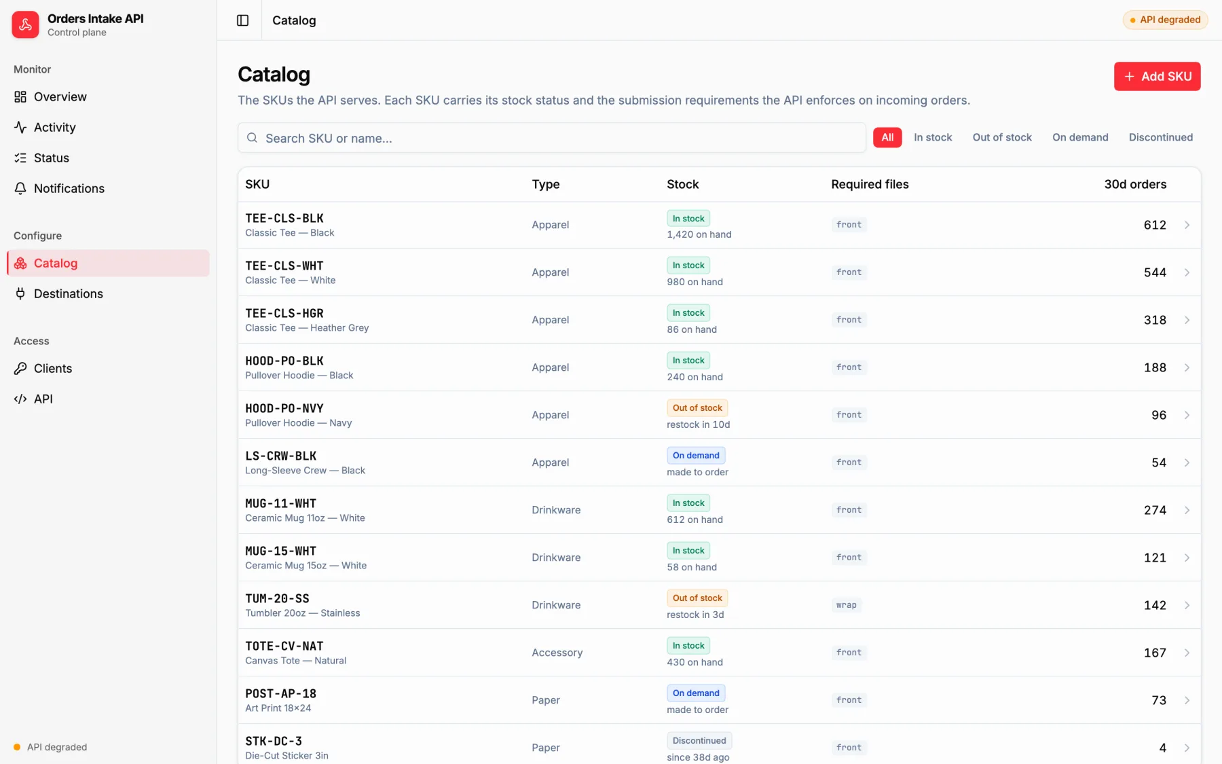
Task: Click the In stock badge for TOTE-CV-NAT
Action: [688, 645]
